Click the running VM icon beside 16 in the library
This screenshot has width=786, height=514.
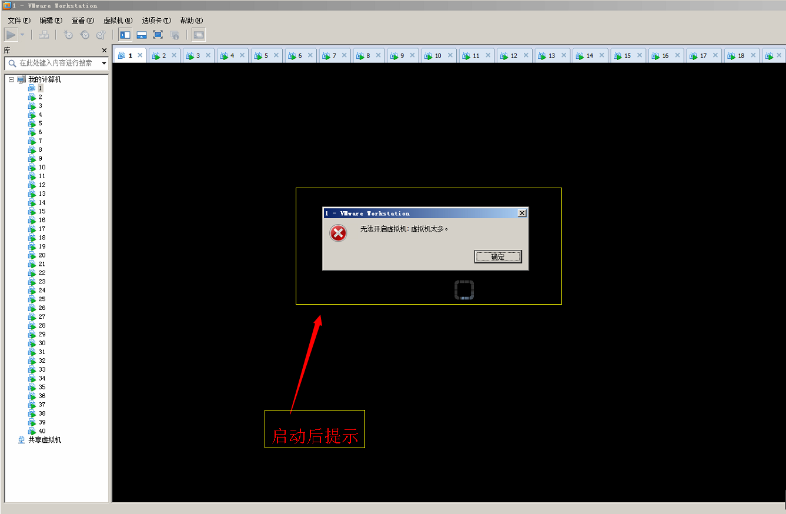tap(32, 220)
